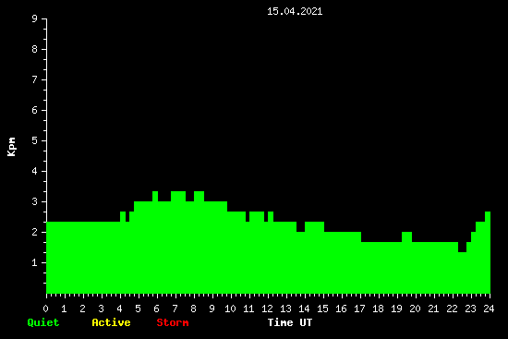Click value 1 on Kp axis
Image resolution: width=508 pixels, height=339 pixels.
click(35, 262)
